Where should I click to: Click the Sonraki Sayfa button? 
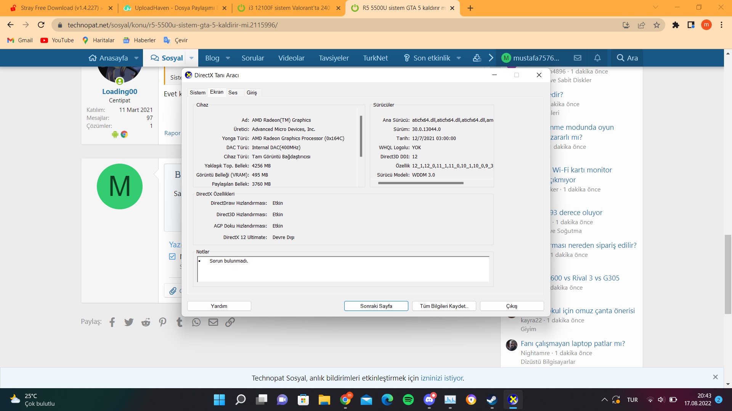[376, 306]
